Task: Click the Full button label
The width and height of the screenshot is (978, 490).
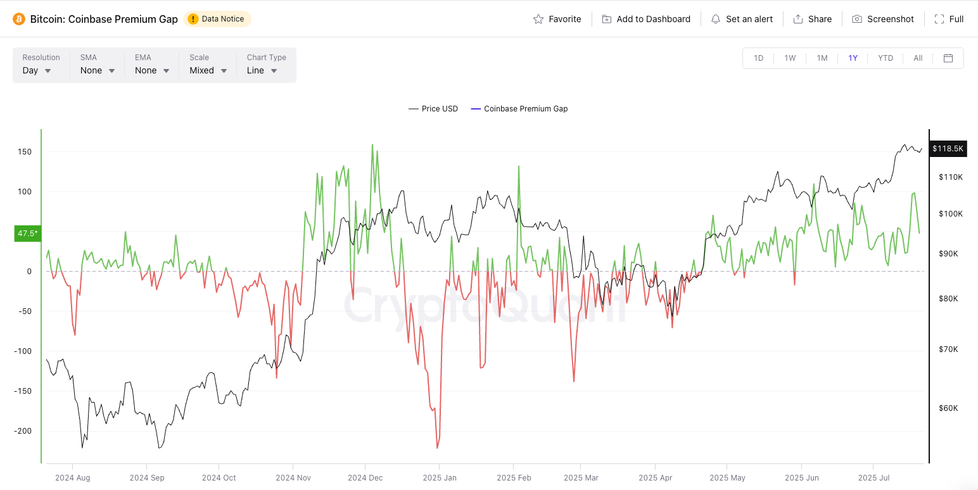Action: pos(956,19)
